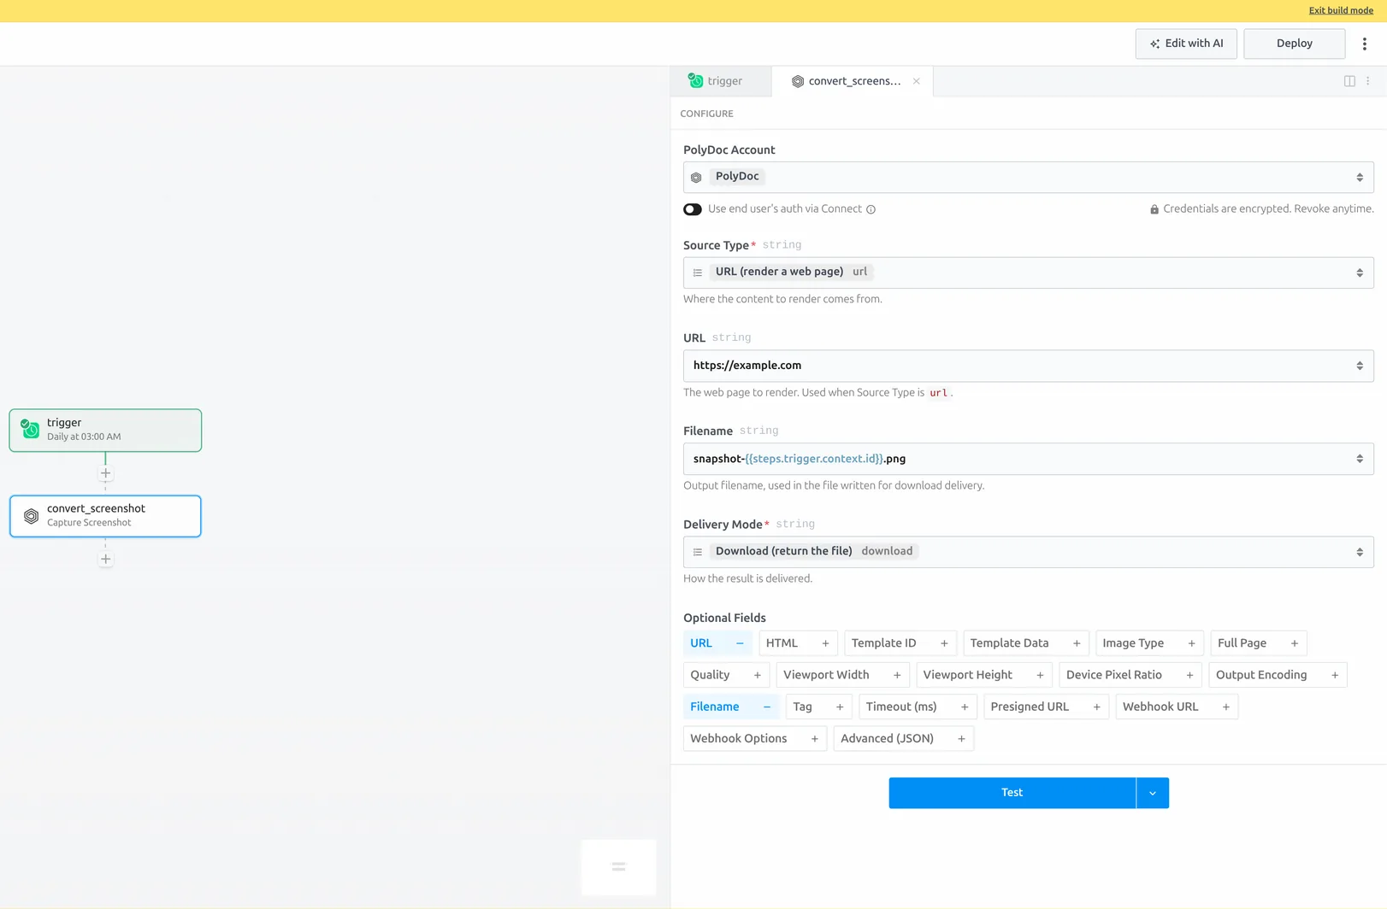Add the Webhook Options optional field

point(815,739)
